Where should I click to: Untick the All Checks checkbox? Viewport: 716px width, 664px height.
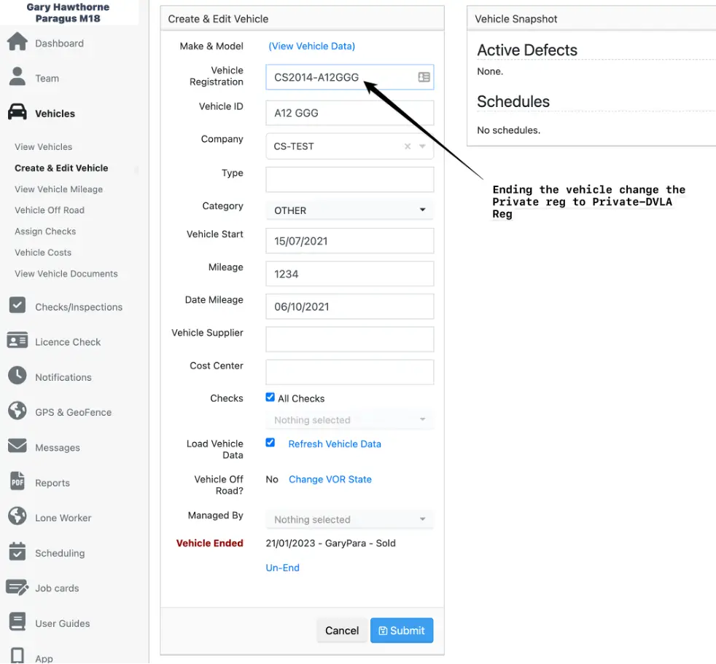point(271,398)
